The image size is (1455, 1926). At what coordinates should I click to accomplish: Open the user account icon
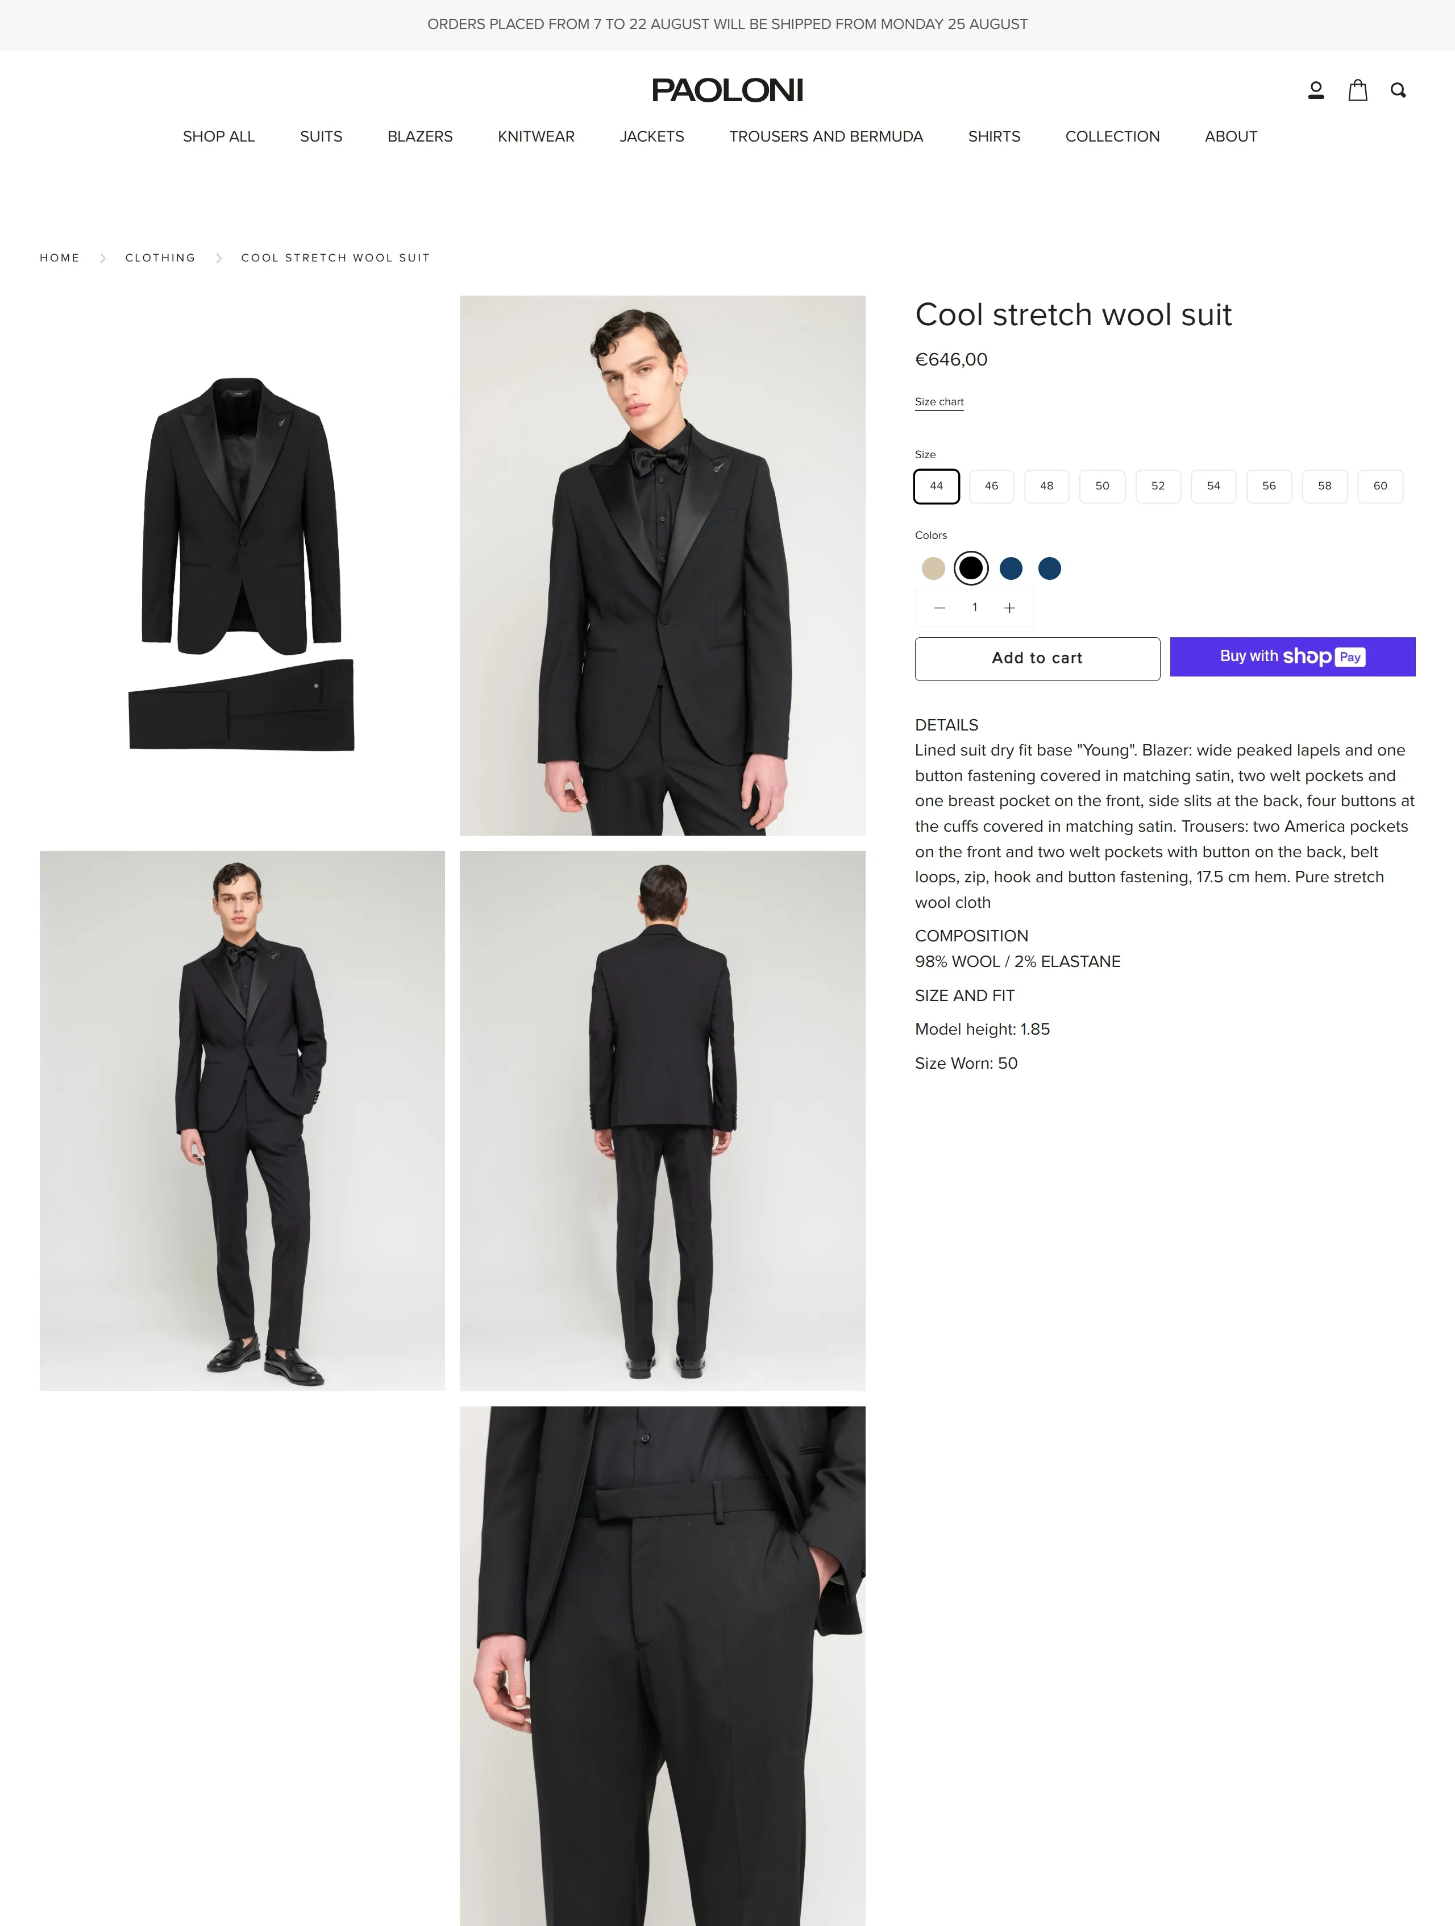click(1316, 90)
